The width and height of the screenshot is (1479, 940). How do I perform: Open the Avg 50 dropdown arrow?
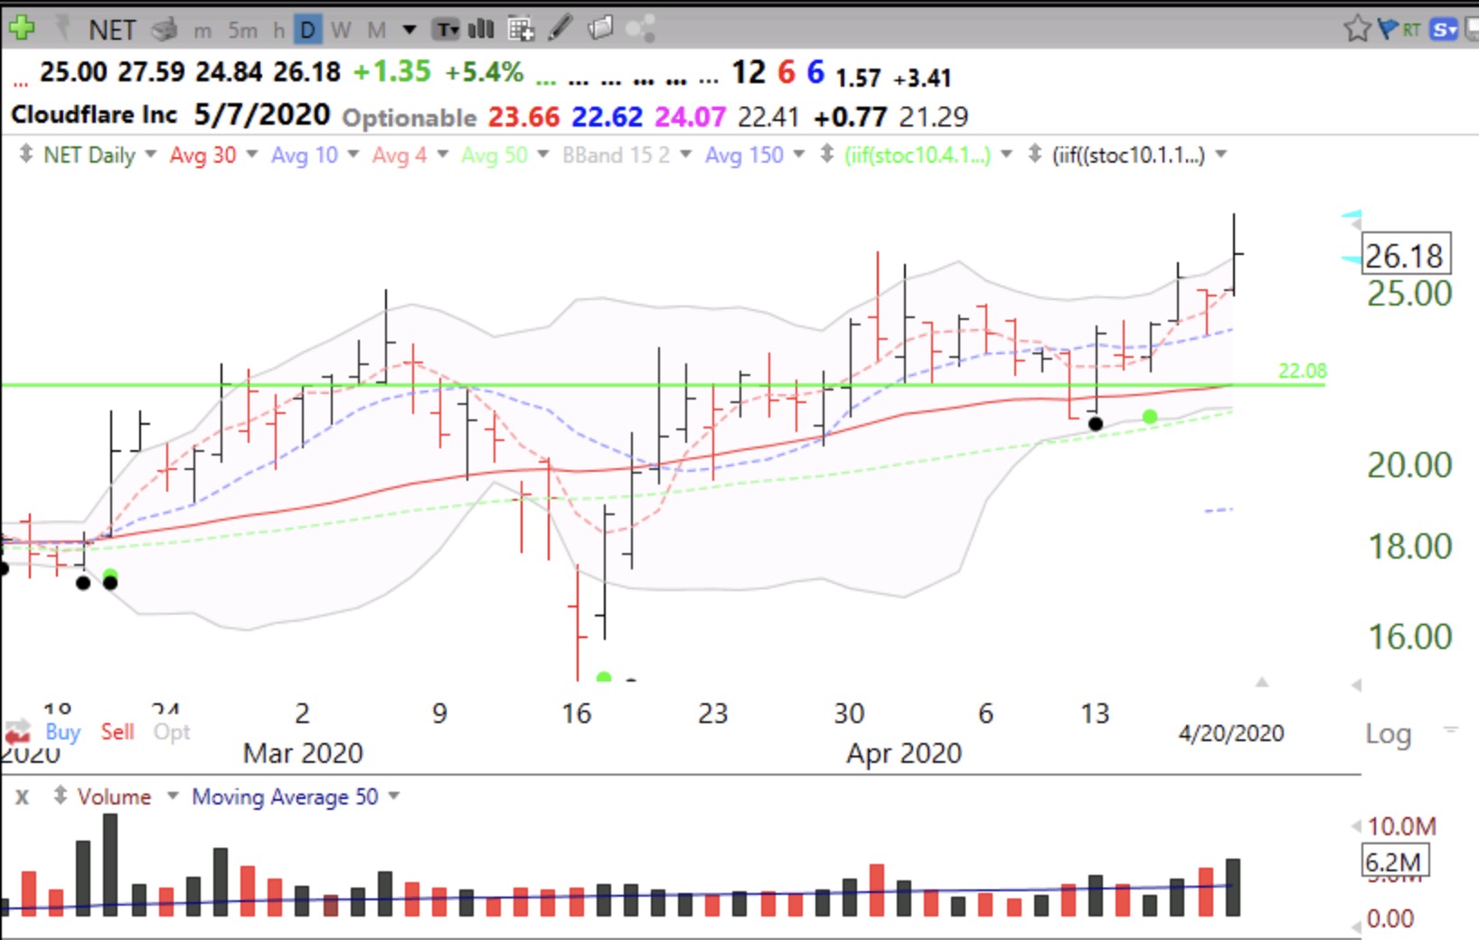pyautogui.click(x=543, y=155)
